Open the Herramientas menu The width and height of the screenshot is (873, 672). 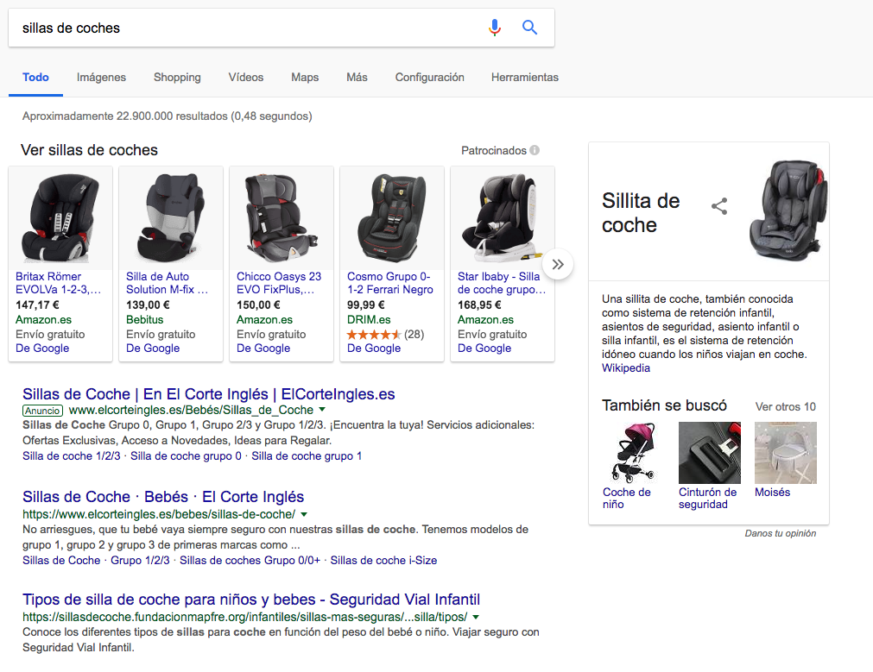[524, 77]
